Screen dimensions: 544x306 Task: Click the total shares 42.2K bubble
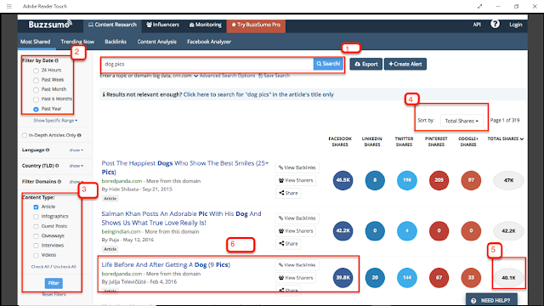pos(508,230)
